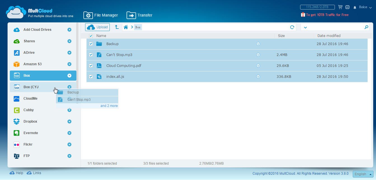The image size is (376, 180).
Task: Go up one folder level
Action: pos(117,27)
